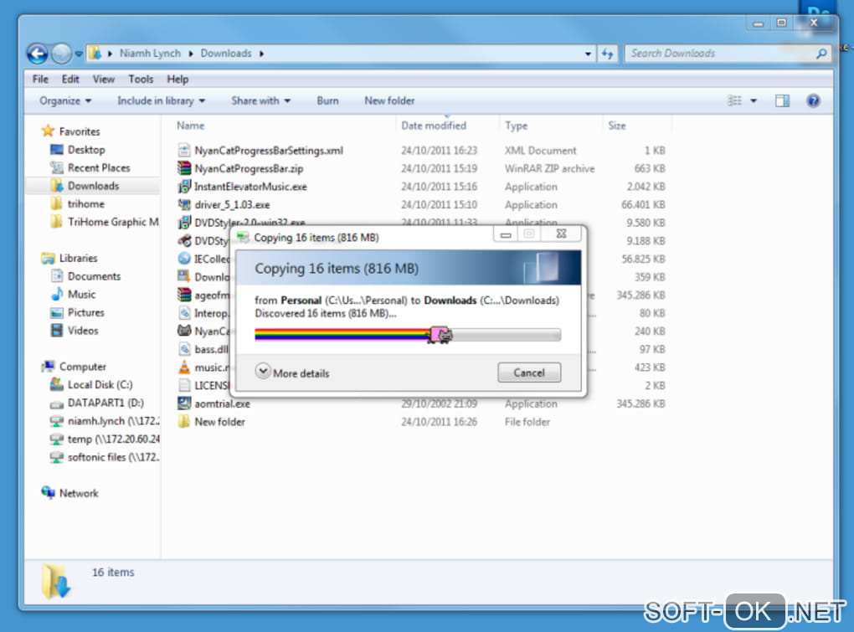Viewport: 854px width, 632px height.
Task: Click the Nyan cat progress bar
Action: 408,334
